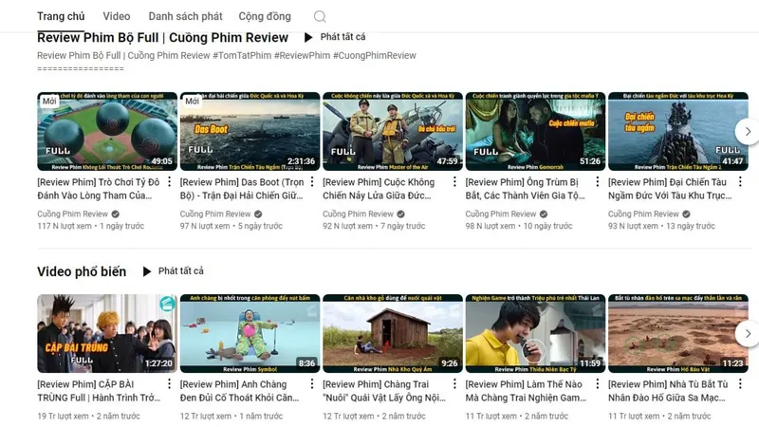Play the 9:26 wooden barn thumbnail

(x=393, y=334)
